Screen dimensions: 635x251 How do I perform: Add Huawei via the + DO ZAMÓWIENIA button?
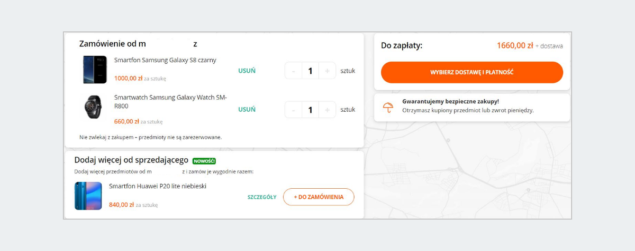click(319, 197)
